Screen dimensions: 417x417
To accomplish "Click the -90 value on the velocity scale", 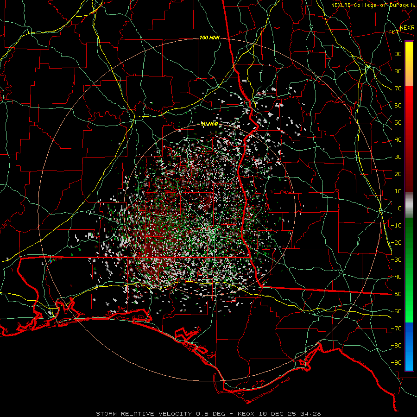I will tap(396, 363).
